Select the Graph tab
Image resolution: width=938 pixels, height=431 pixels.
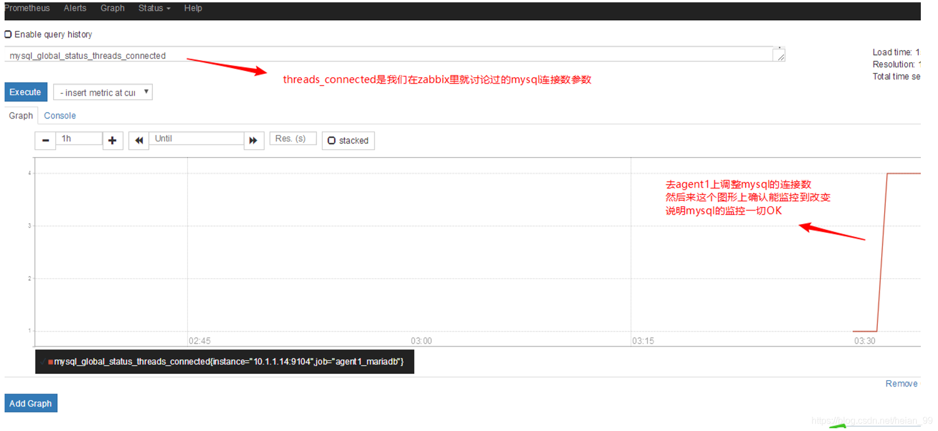[21, 115]
